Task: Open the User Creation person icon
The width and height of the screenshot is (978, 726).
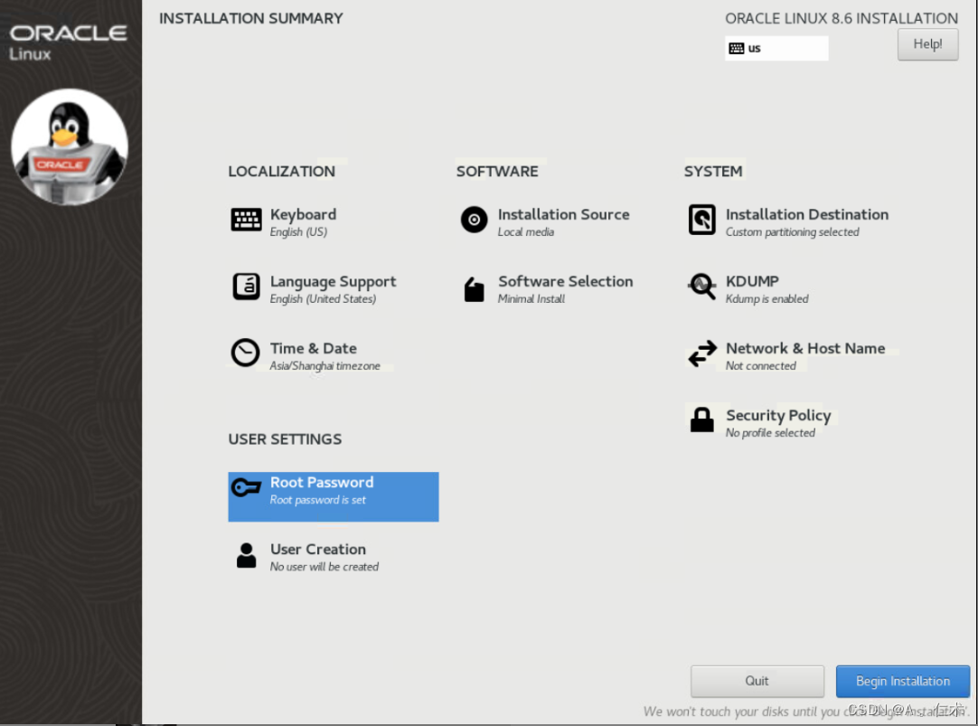Action: [247, 554]
